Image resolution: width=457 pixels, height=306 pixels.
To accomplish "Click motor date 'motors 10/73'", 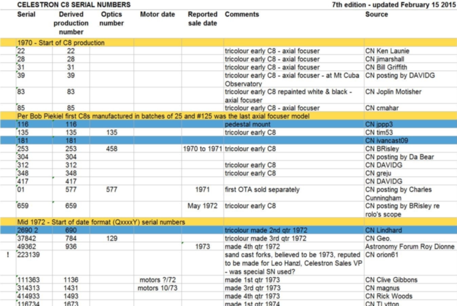I will 157,288.
